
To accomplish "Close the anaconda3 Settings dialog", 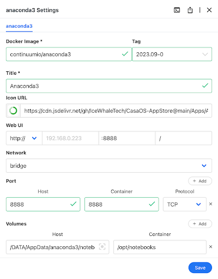I will (209, 10).
